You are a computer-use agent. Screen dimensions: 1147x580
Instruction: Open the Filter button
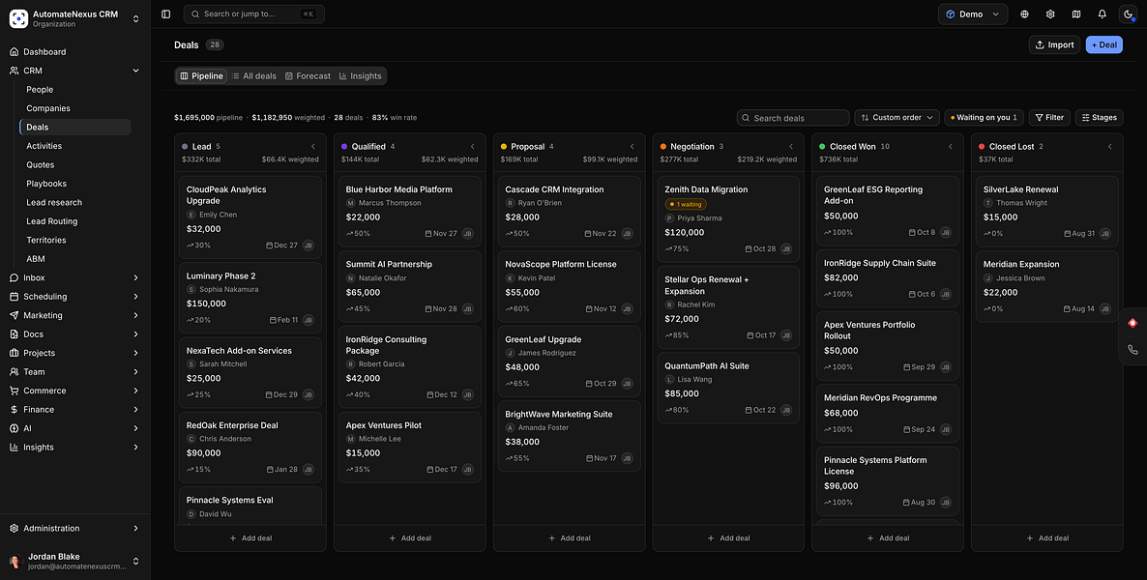pyautogui.click(x=1049, y=117)
